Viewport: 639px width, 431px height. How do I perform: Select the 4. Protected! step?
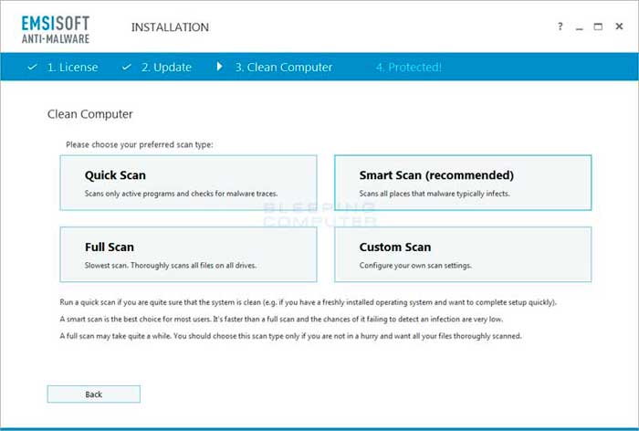[x=409, y=67]
